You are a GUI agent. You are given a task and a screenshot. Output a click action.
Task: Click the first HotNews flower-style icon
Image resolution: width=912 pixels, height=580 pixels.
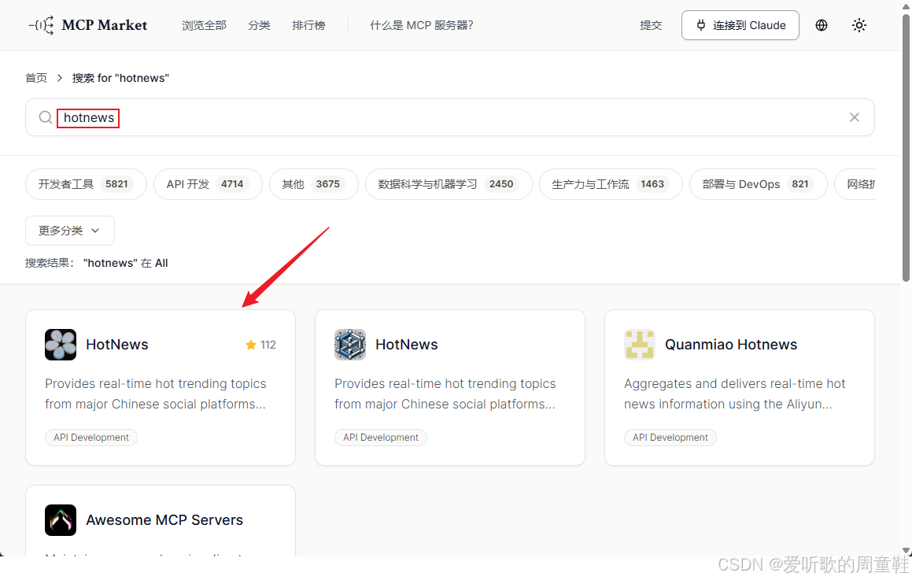pos(61,345)
